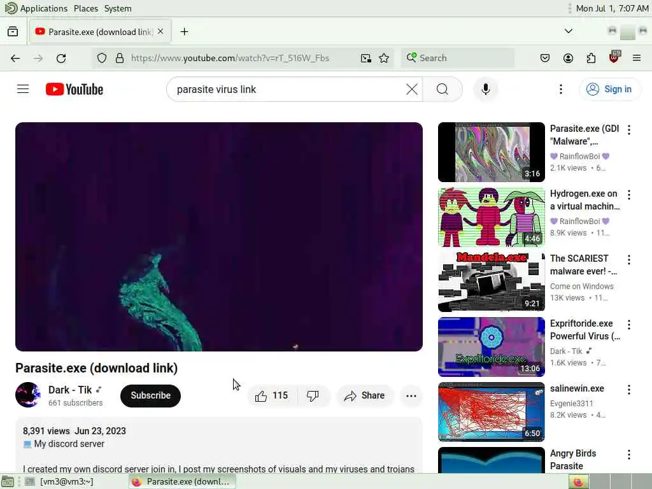Open YouTube settings three-dot menu
652x489 pixels.
coord(560,89)
